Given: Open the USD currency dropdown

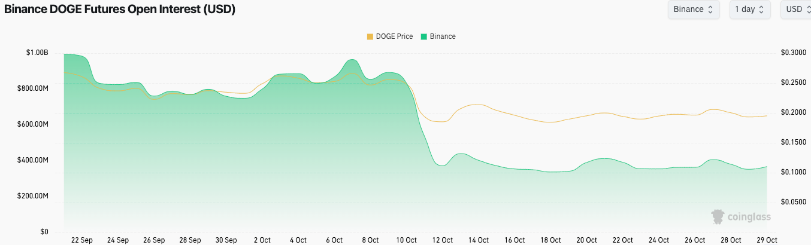Looking at the screenshot, I should 795,10.
